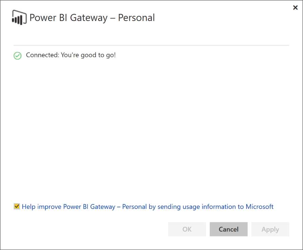Click the icon next to the Connected message
The image size is (303, 250).
point(17,55)
